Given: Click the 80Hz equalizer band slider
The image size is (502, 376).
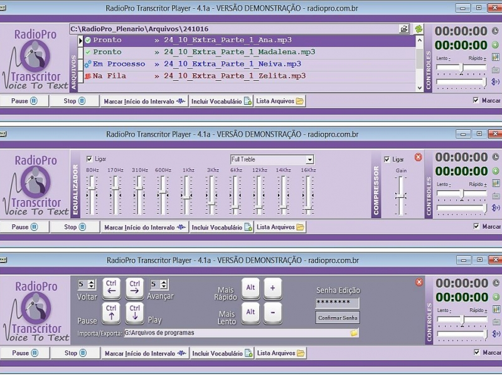Looking at the screenshot, I should point(92,195).
